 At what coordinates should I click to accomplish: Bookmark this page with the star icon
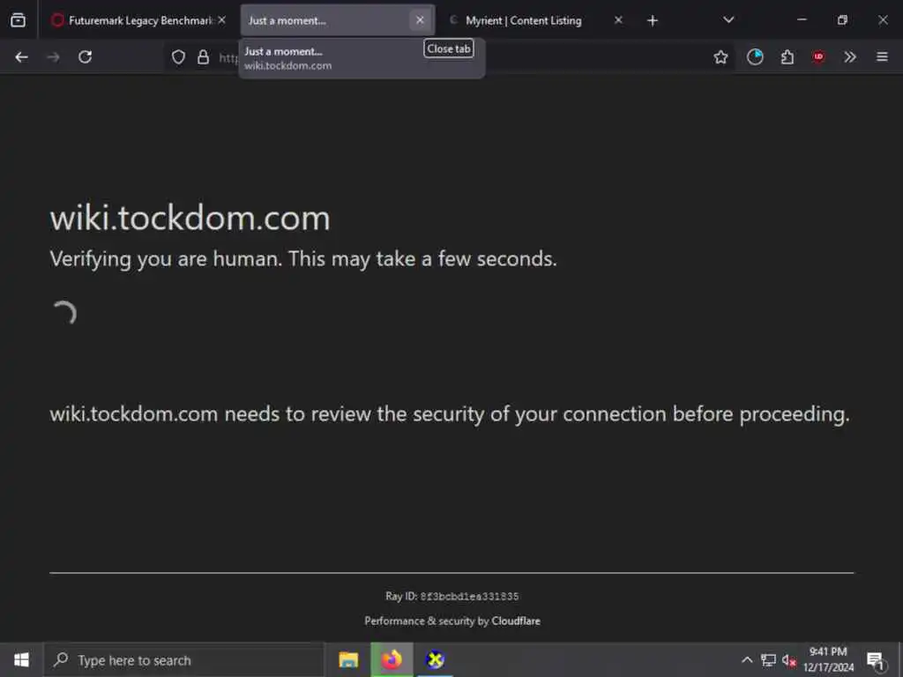coord(720,57)
